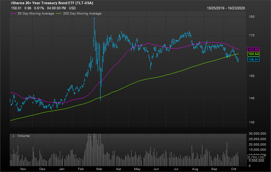The width and height of the screenshot is (271, 172).
Task: Click the 8,784,136 volume value tag
Action: click(256, 157)
